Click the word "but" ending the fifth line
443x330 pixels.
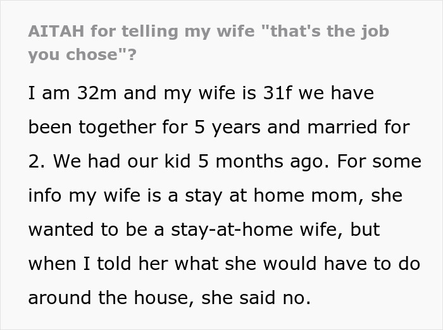(366, 229)
